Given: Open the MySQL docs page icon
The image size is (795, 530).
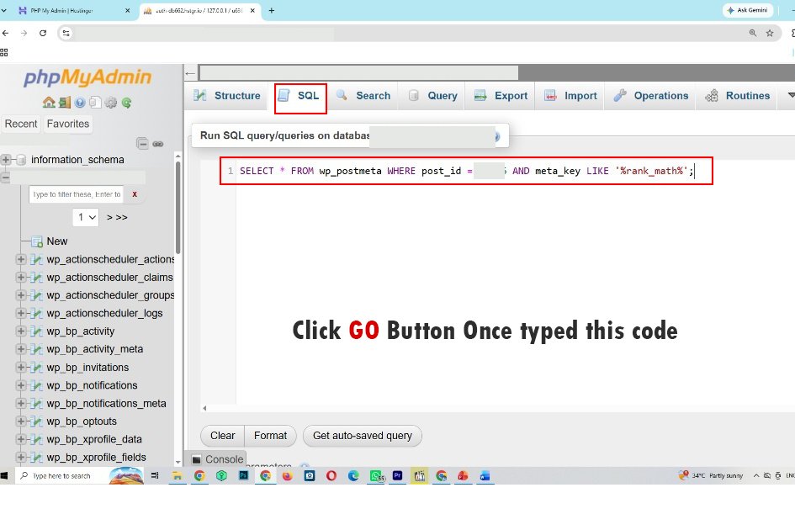Looking at the screenshot, I should [95, 103].
